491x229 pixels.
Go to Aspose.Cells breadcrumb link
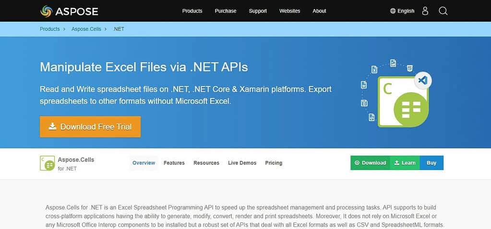click(86, 29)
